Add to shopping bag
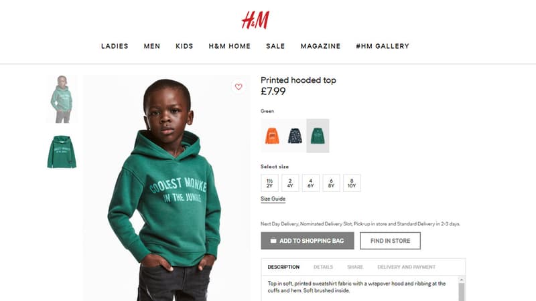 coord(308,241)
